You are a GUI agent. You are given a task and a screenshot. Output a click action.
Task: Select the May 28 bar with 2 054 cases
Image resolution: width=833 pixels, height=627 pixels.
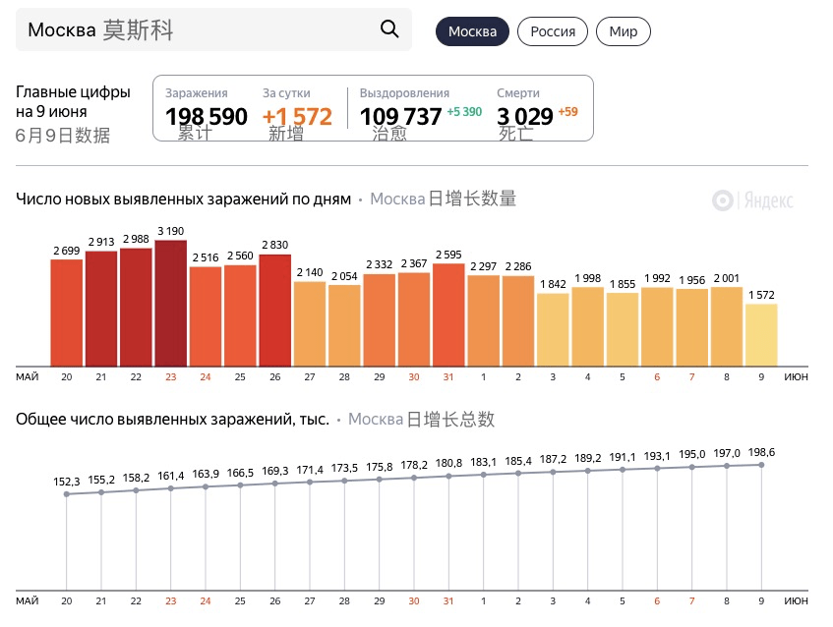[x=344, y=325]
